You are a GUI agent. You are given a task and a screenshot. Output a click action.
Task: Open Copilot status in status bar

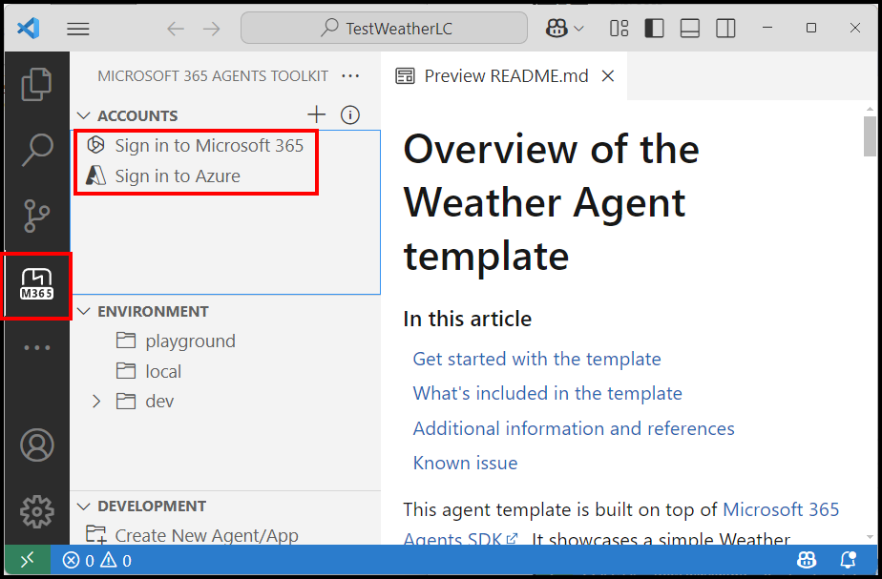coord(807,560)
